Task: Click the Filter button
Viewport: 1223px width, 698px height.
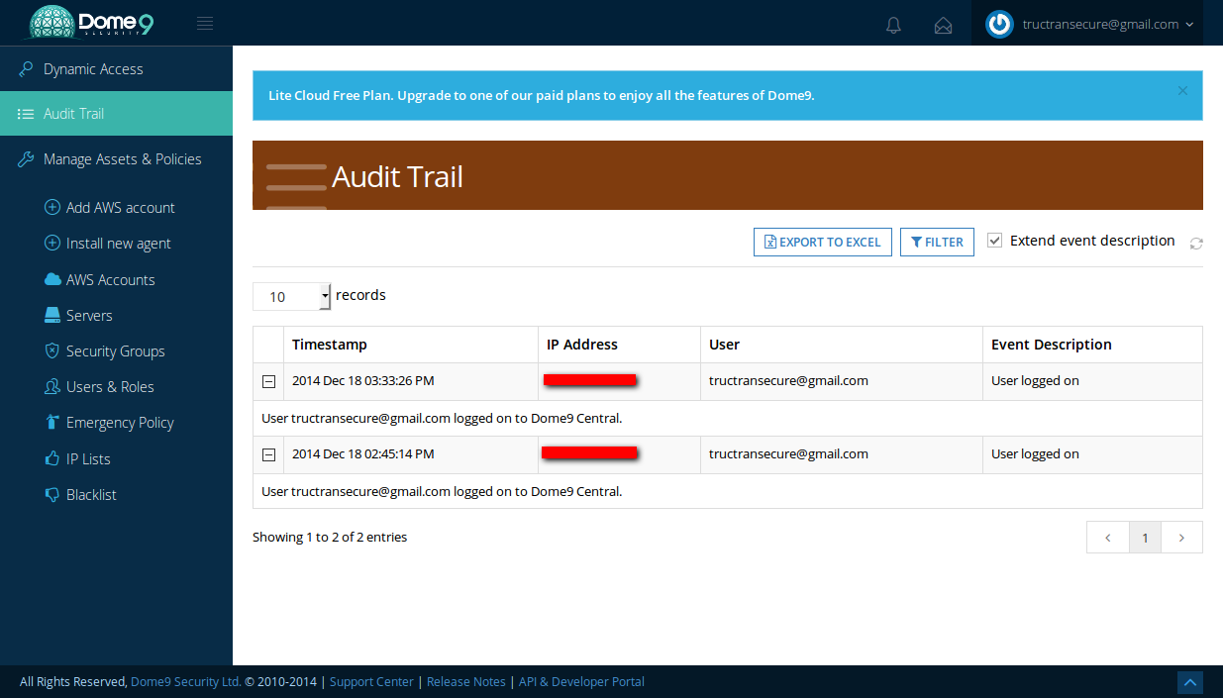Action: point(937,242)
